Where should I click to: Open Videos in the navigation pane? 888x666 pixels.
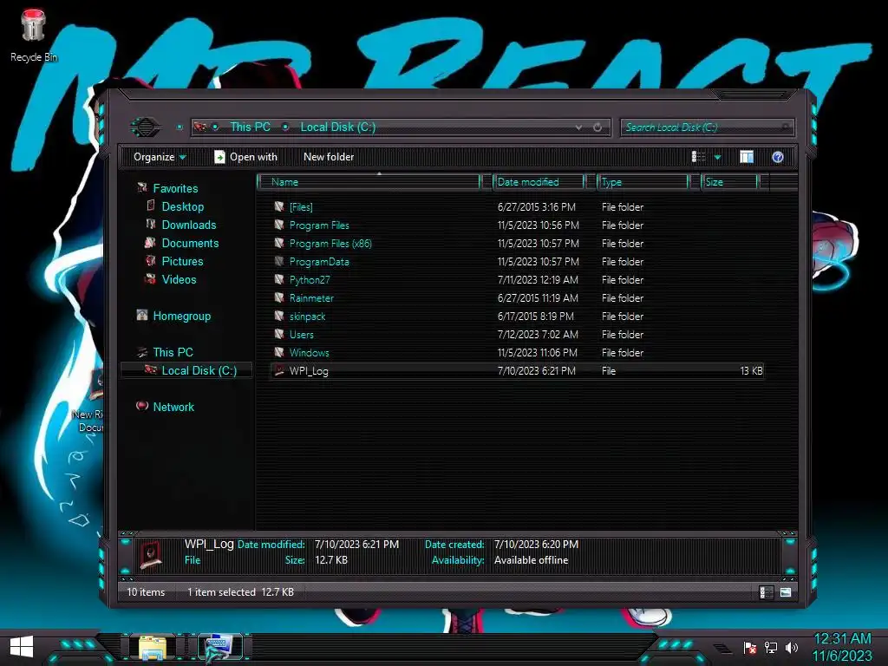tap(179, 279)
